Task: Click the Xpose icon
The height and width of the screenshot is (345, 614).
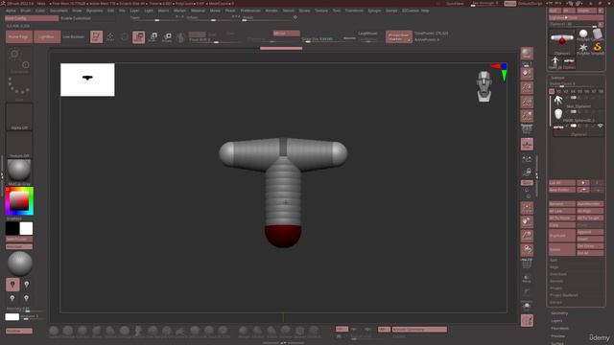Action: 527,320
